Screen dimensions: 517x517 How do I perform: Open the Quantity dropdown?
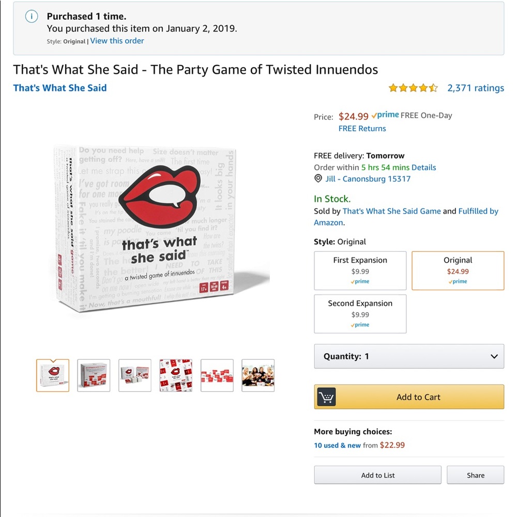(x=409, y=356)
